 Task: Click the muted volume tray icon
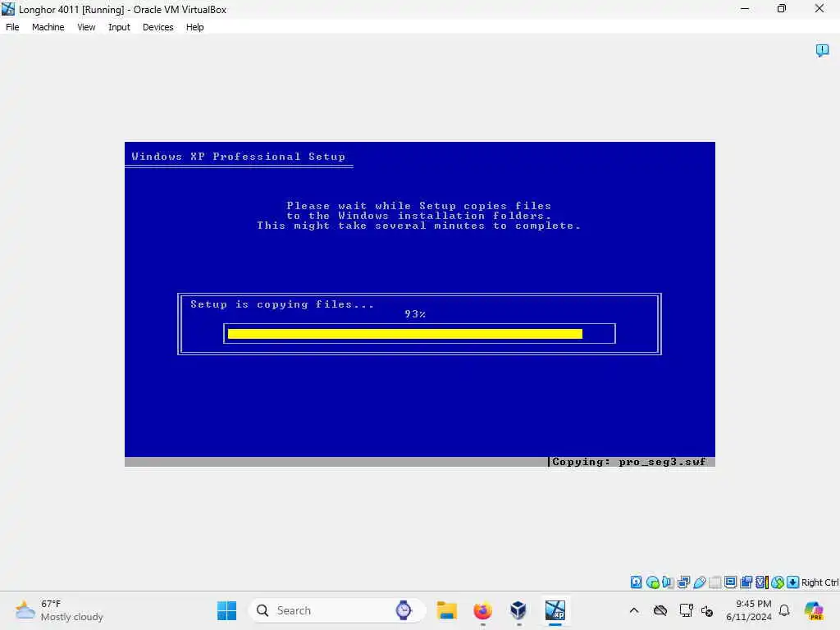(707, 610)
